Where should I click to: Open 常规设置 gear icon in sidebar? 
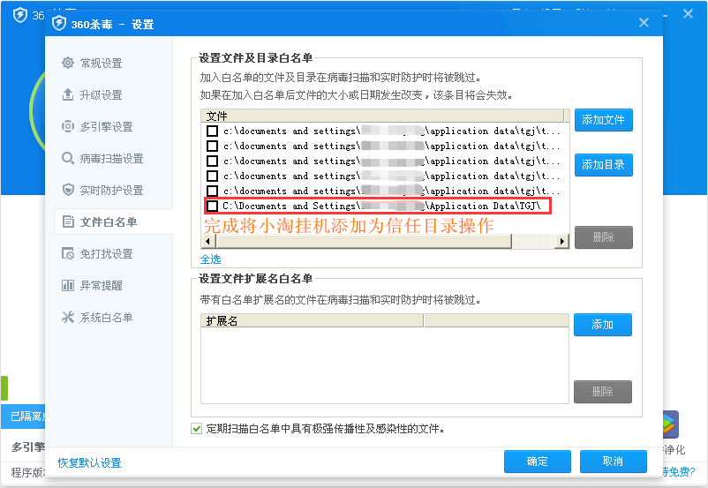68,63
